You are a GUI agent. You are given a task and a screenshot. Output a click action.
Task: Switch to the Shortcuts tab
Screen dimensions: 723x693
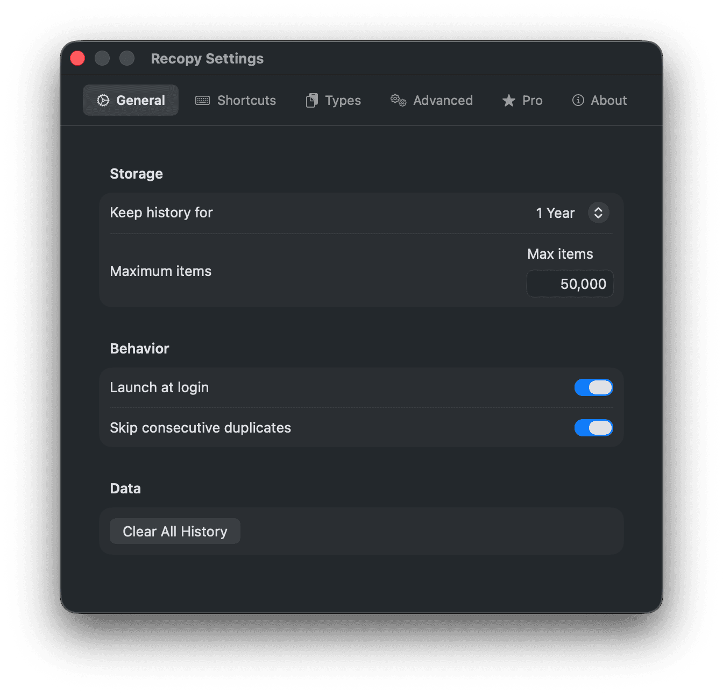[x=235, y=100]
